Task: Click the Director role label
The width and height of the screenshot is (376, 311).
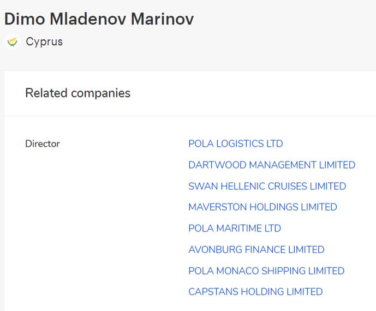Action: pos(43,143)
